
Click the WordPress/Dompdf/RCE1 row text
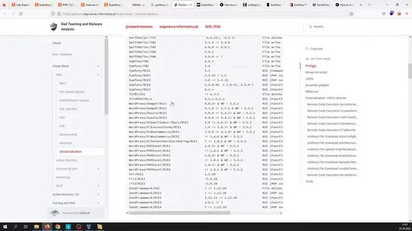tap(147, 104)
